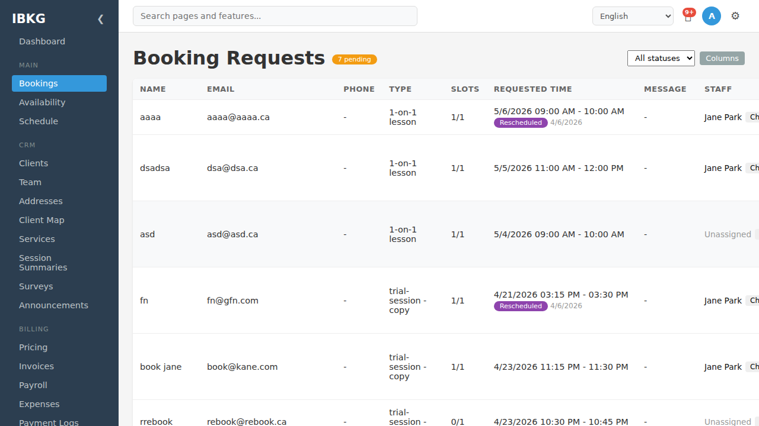Click the 5/5/2026 11:00 AM requested time

click(559, 168)
